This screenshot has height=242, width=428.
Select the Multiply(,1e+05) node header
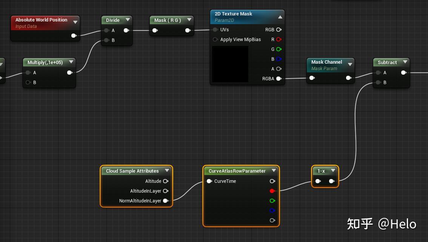pos(45,62)
